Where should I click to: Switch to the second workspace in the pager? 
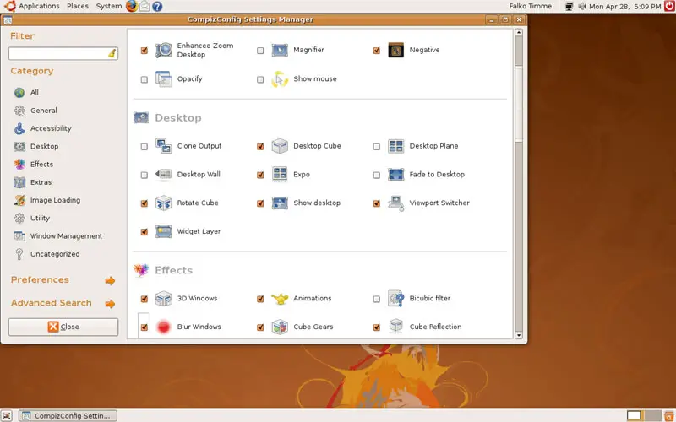(652, 415)
